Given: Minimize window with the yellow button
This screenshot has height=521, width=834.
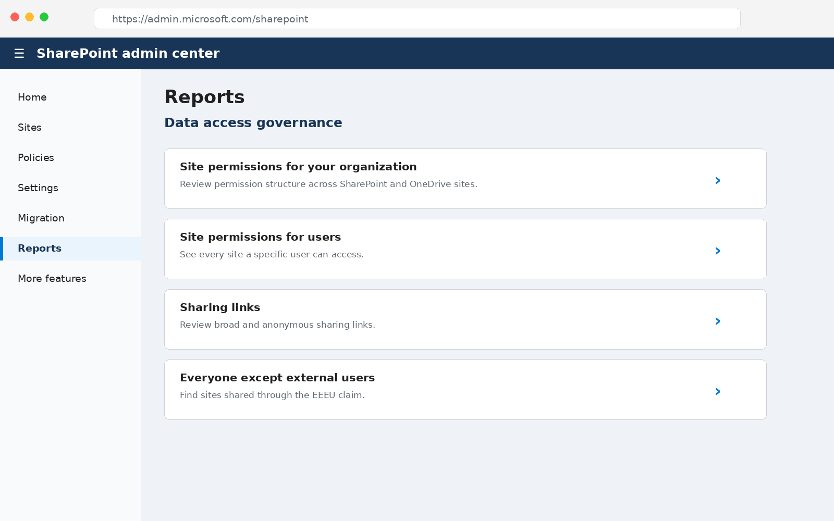Looking at the screenshot, I should [30, 17].
